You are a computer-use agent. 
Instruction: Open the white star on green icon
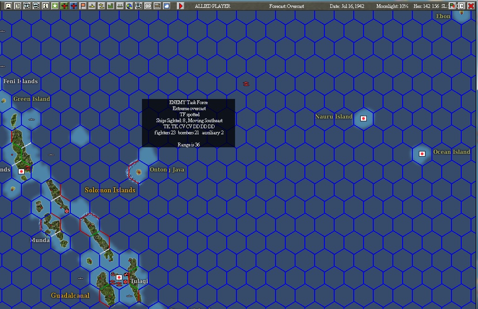click(55, 6)
